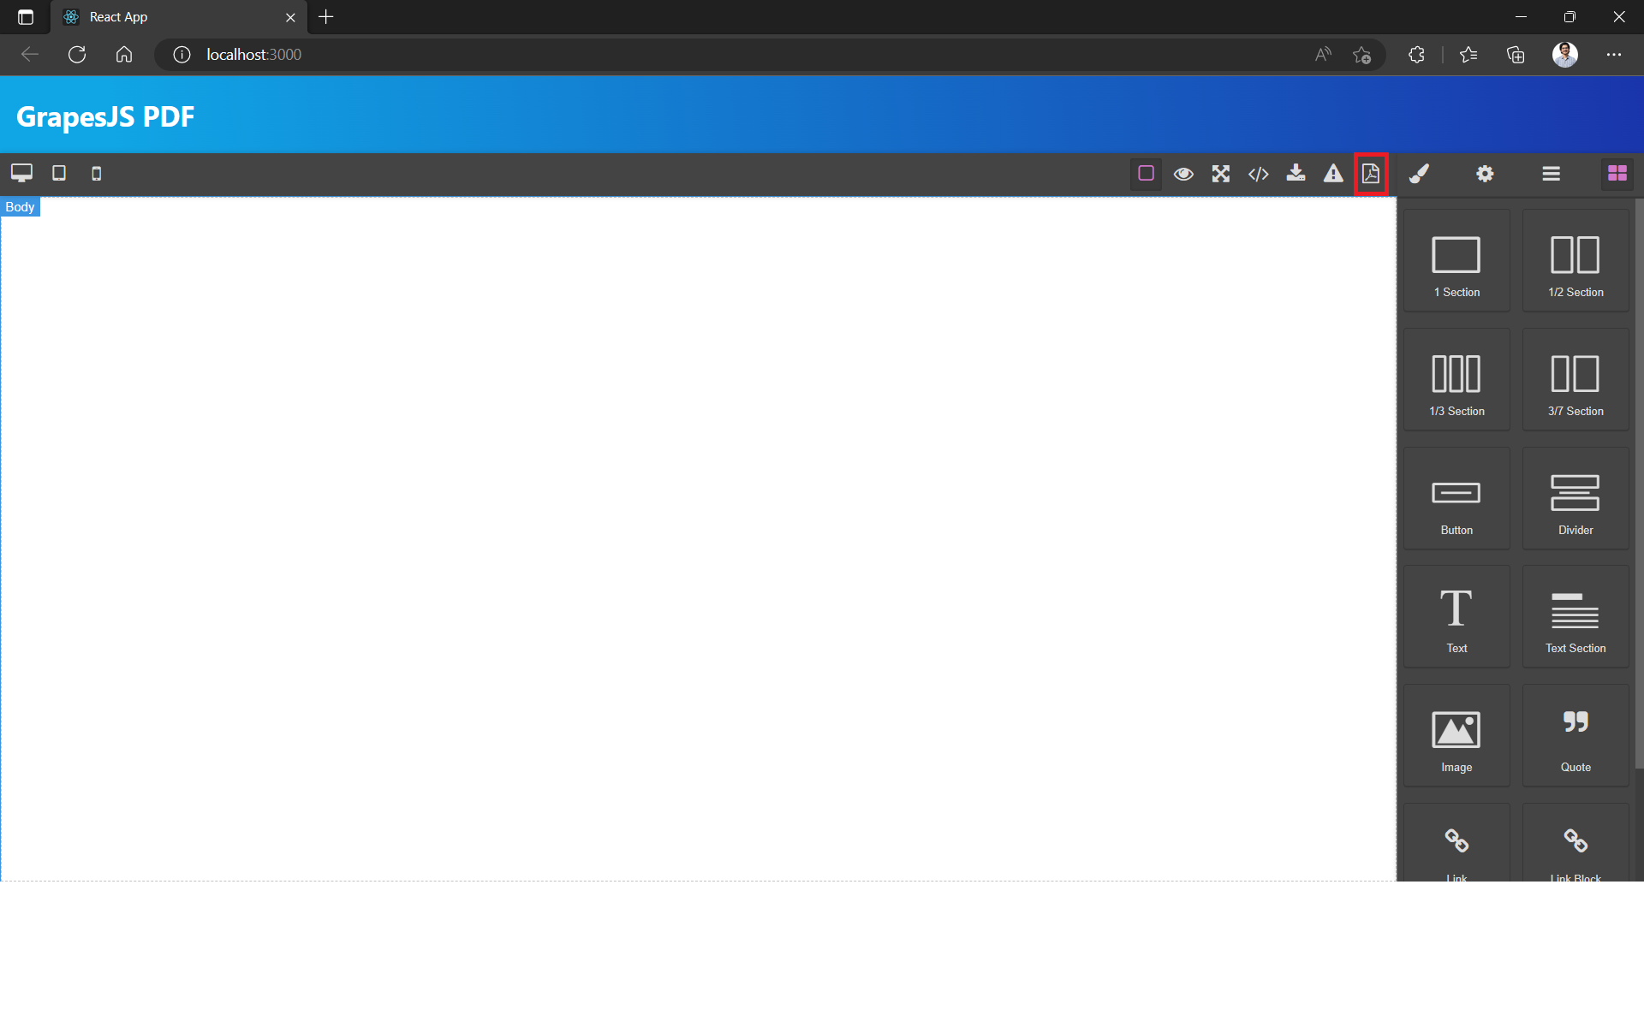Click the PDF export icon

(x=1370, y=173)
